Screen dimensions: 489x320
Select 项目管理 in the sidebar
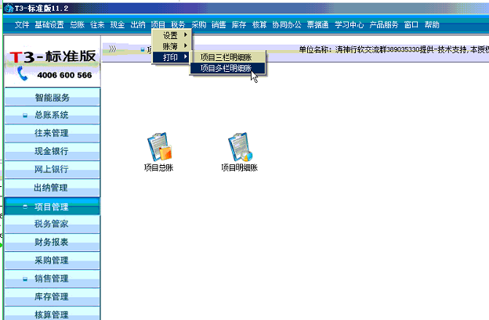52,207
